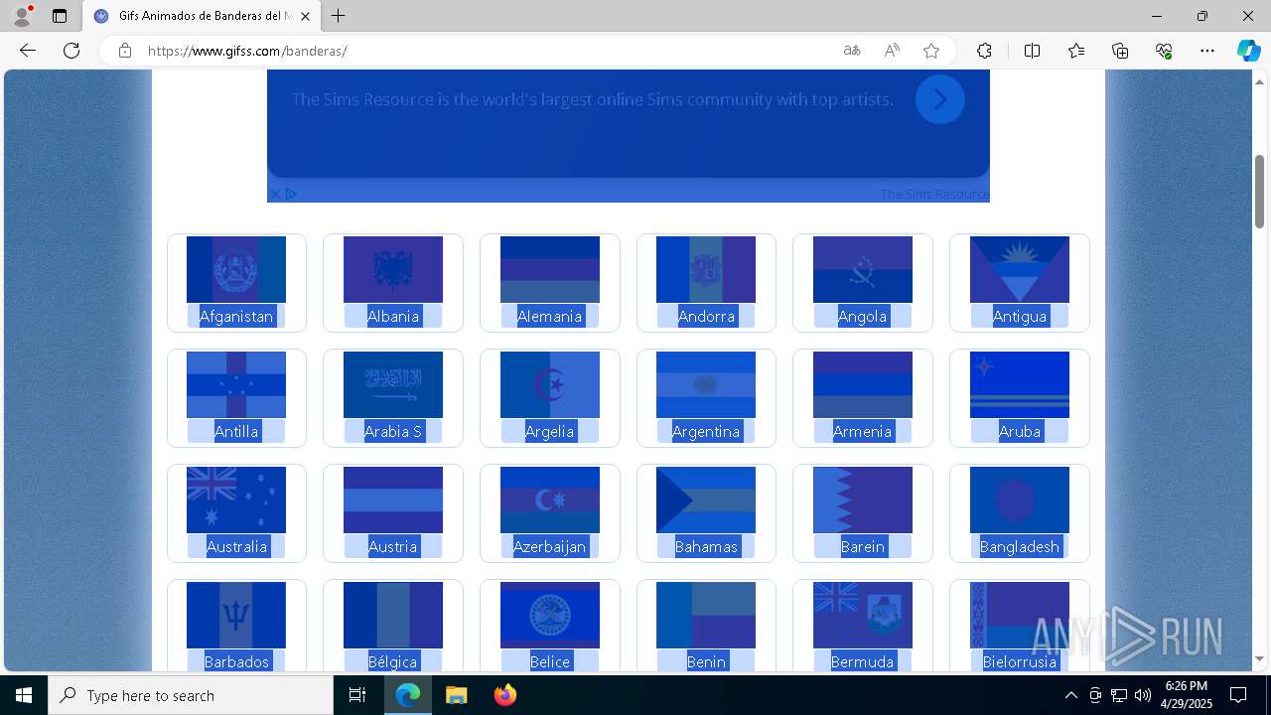The width and height of the screenshot is (1271, 715).
Task: Close the Gifs Animados de Banderas tab
Action: tap(306, 16)
